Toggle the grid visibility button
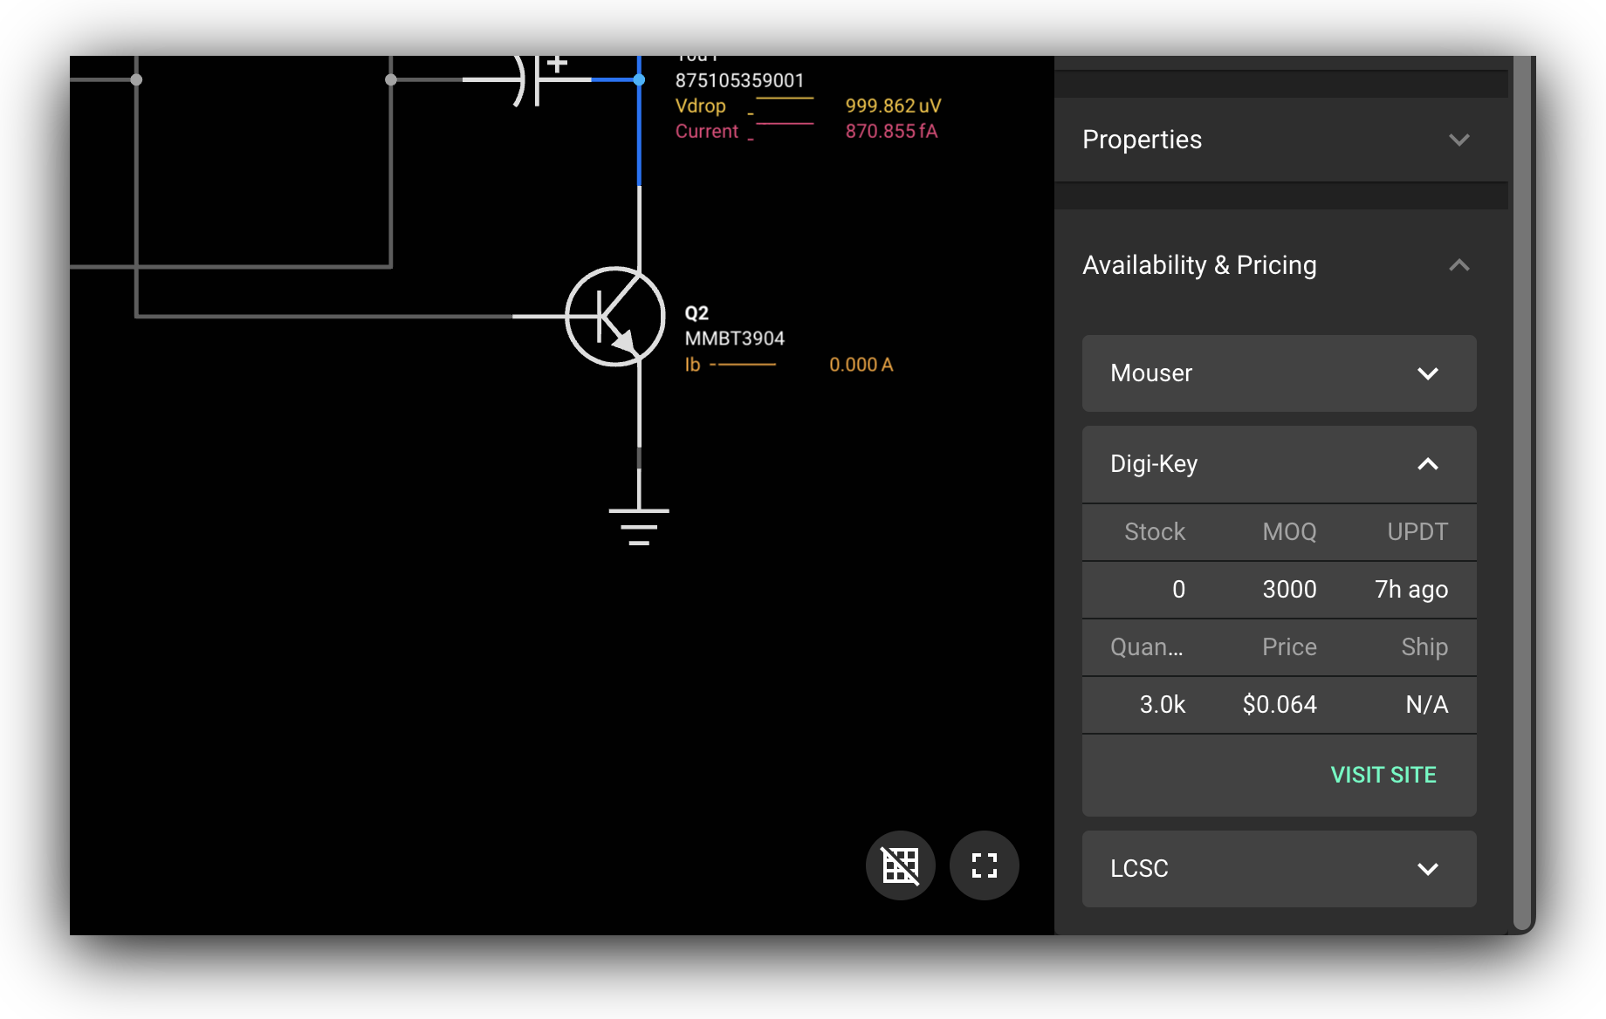 pyautogui.click(x=900, y=865)
